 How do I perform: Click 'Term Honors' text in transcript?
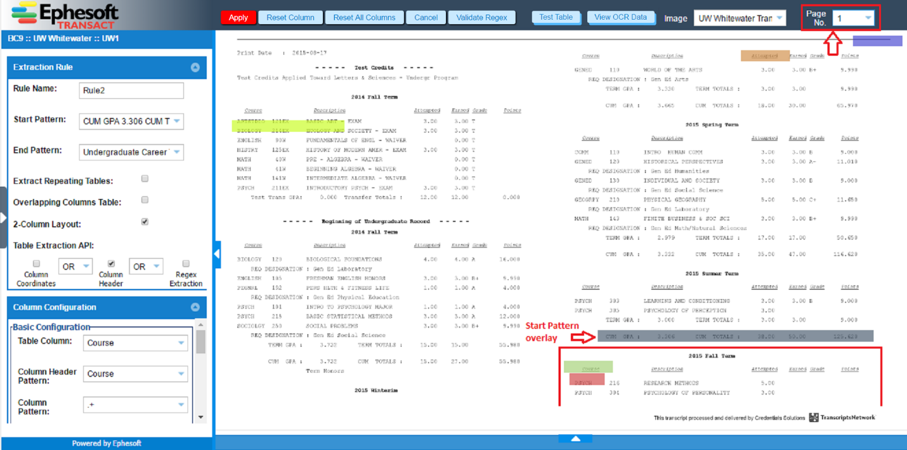(324, 371)
